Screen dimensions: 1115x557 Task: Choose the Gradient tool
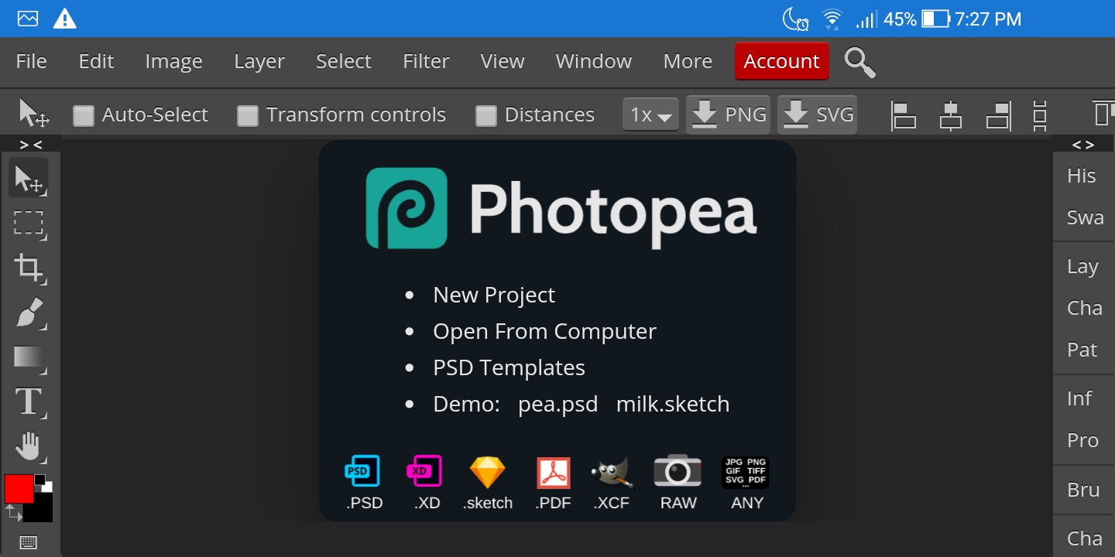click(29, 357)
